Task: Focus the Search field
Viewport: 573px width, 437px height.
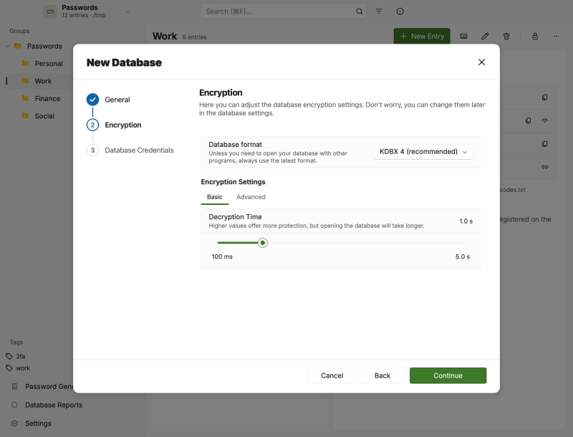Action: point(284,11)
